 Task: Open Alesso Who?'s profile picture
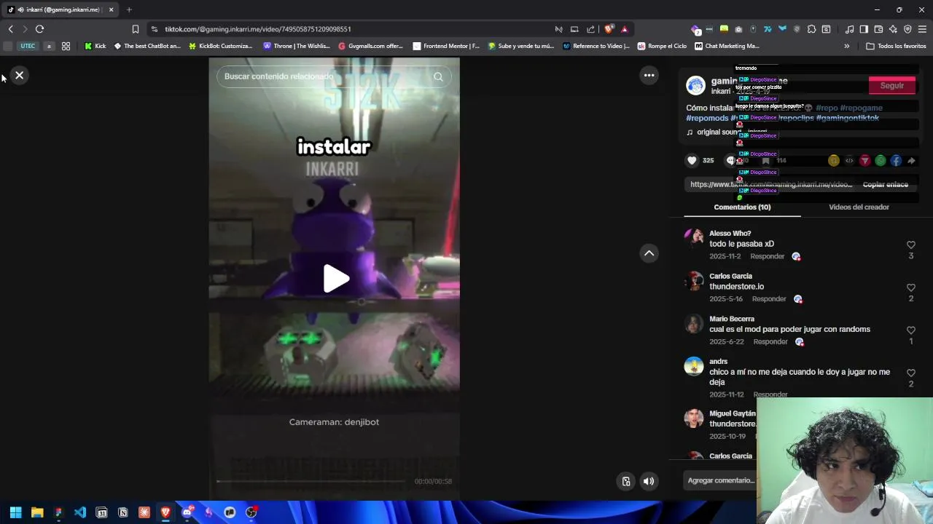click(x=694, y=238)
